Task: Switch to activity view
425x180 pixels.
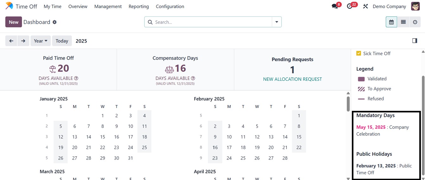Action: point(415,22)
